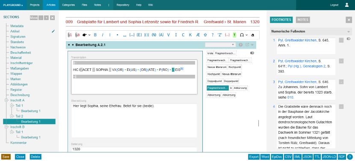Click into the Datierung field showing 1320

[134, 149]
